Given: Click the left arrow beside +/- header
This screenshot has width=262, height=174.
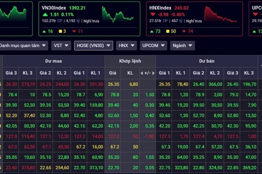Looking at the screenshot, I should click(142, 73).
